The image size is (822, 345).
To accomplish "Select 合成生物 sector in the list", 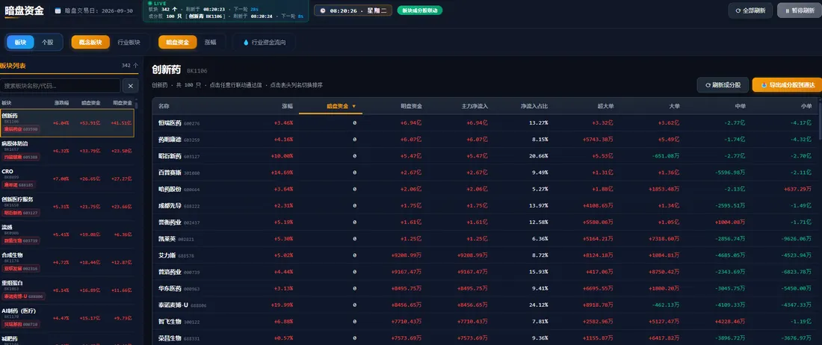I will click(67, 262).
